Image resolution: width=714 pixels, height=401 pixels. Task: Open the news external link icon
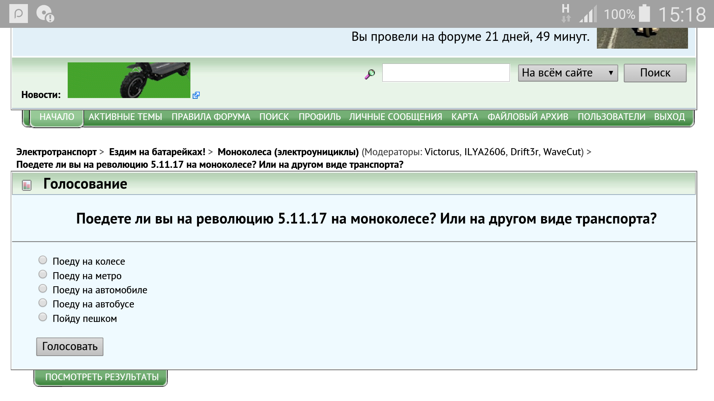(196, 95)
